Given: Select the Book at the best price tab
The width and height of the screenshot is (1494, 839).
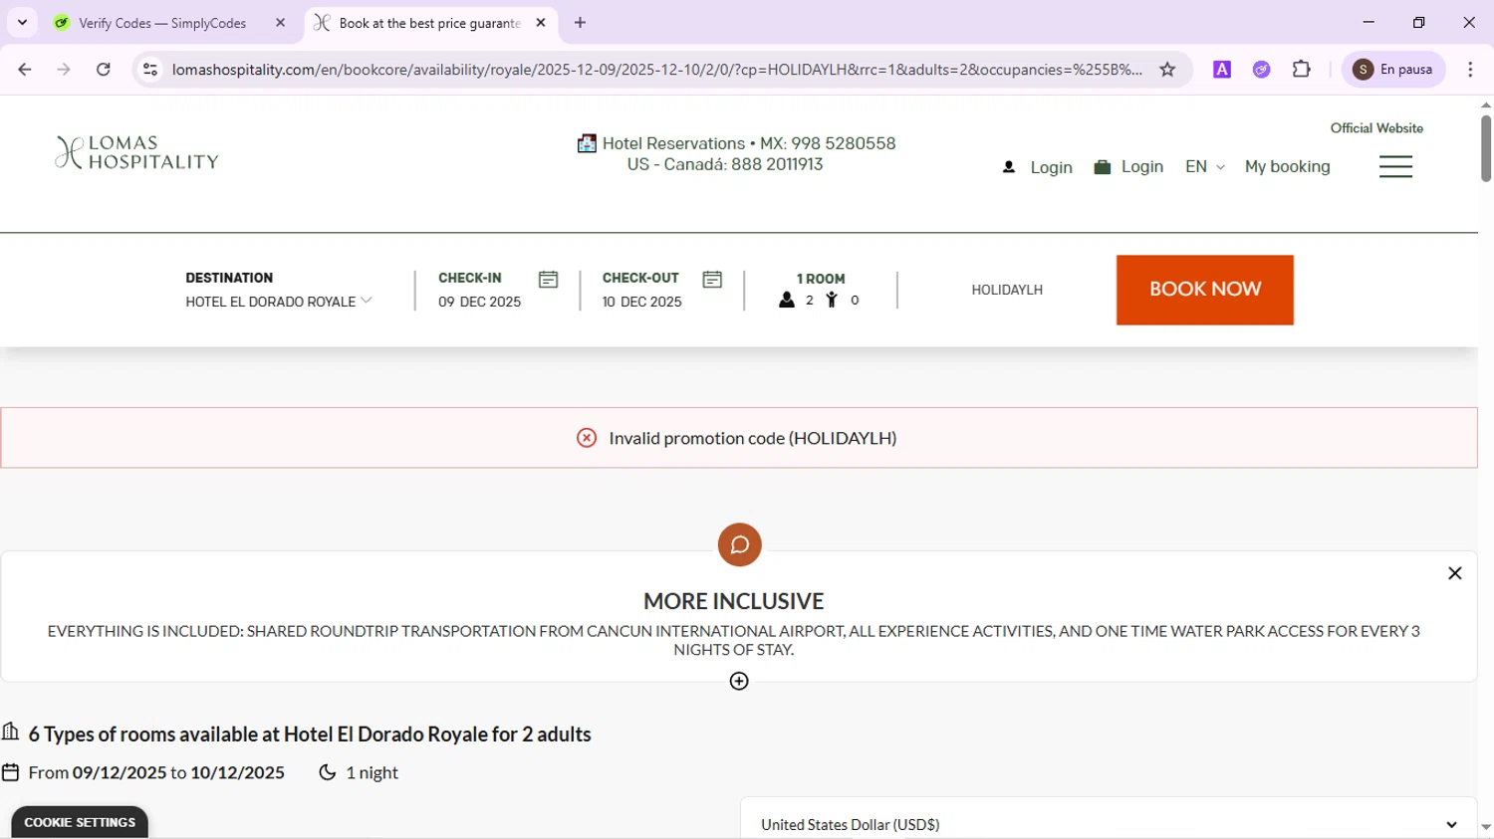Looking at the screenshot, I should (x=429, y=23).
